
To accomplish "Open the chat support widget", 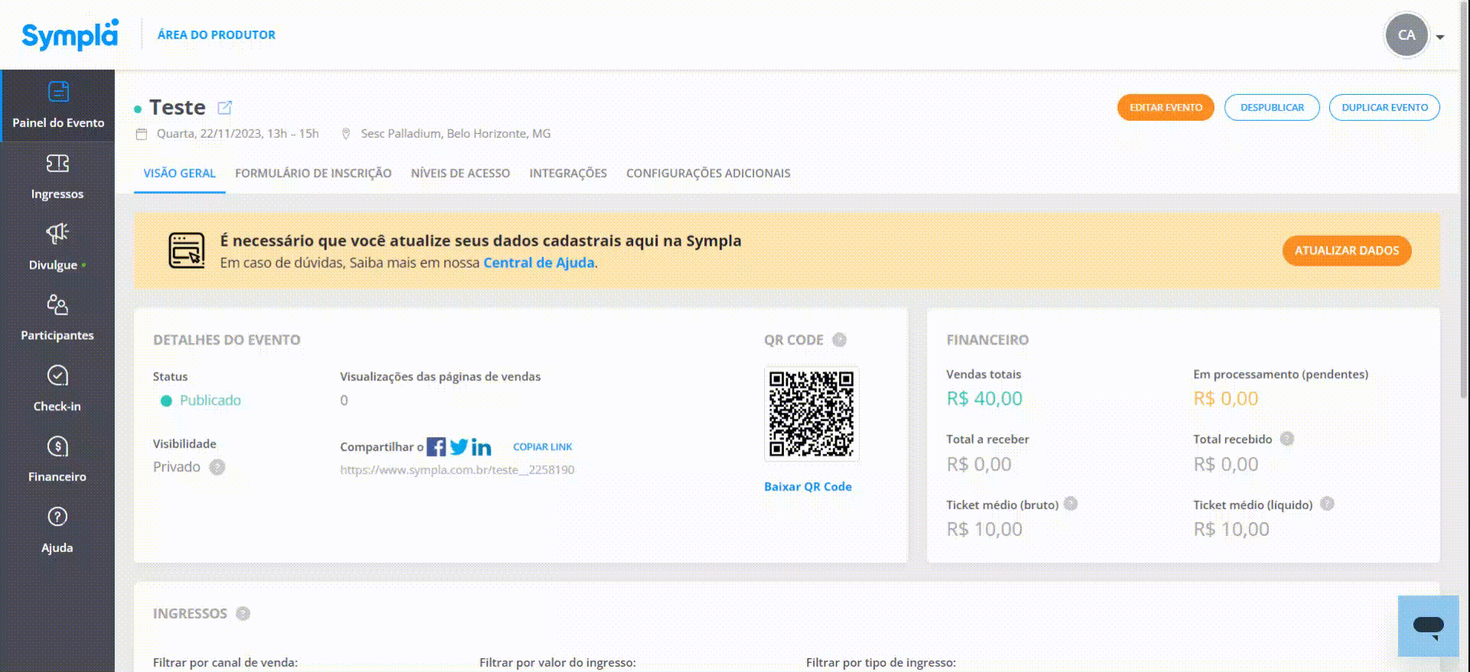I will pos(1428,626).
